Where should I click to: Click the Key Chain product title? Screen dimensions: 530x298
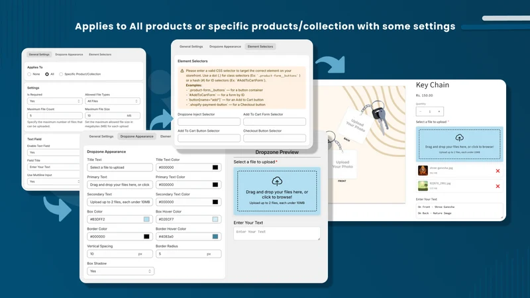tap(433, 85)
